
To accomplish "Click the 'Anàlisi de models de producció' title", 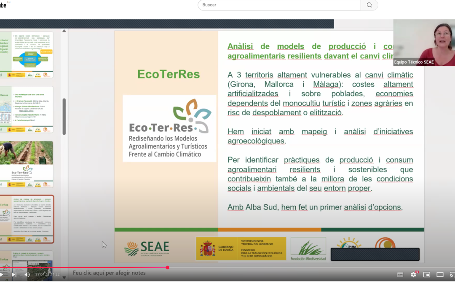I will pos(310,51).
